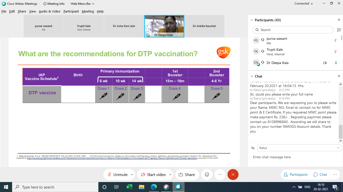Click the reactions smiley icon
Viewport: 343px width, 192px height.
(x=207, y=174)
